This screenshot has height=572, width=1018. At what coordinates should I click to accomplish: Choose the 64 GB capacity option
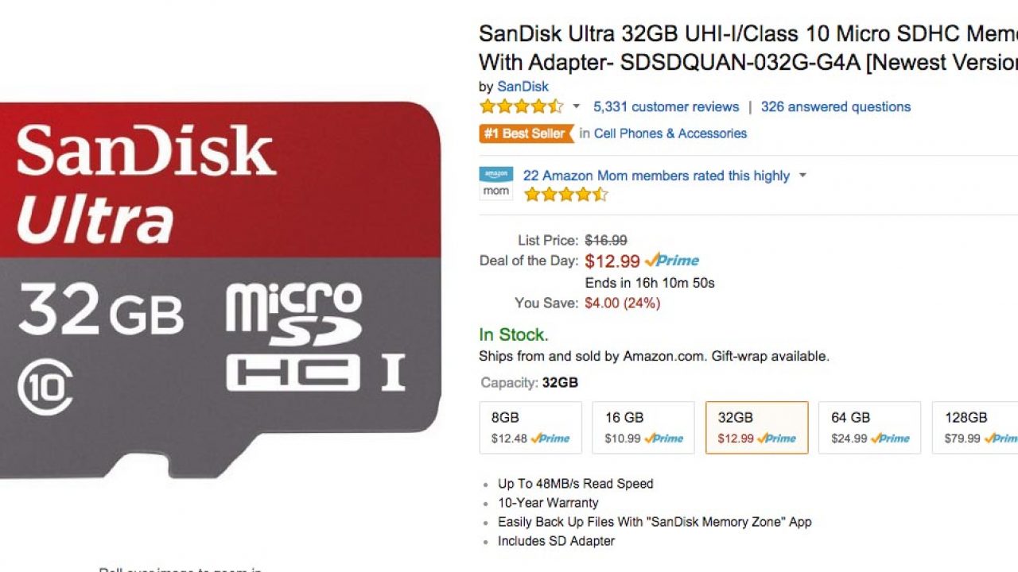click(869, 427)
